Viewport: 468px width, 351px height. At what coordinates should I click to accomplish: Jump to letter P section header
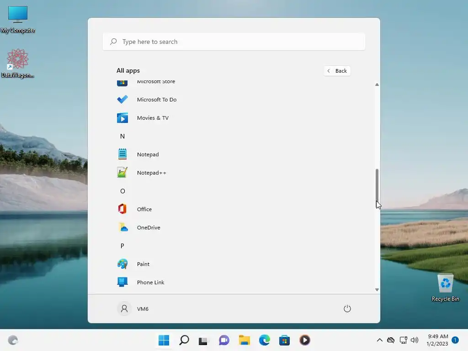tap(122, 245)
